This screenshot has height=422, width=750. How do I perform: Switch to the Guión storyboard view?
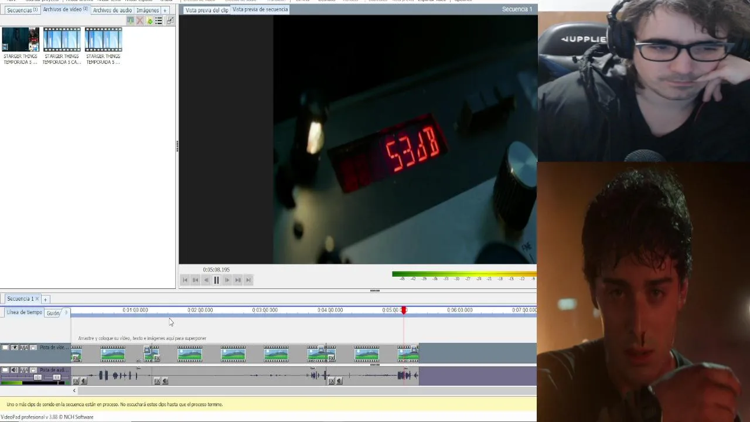pos(53,313)
